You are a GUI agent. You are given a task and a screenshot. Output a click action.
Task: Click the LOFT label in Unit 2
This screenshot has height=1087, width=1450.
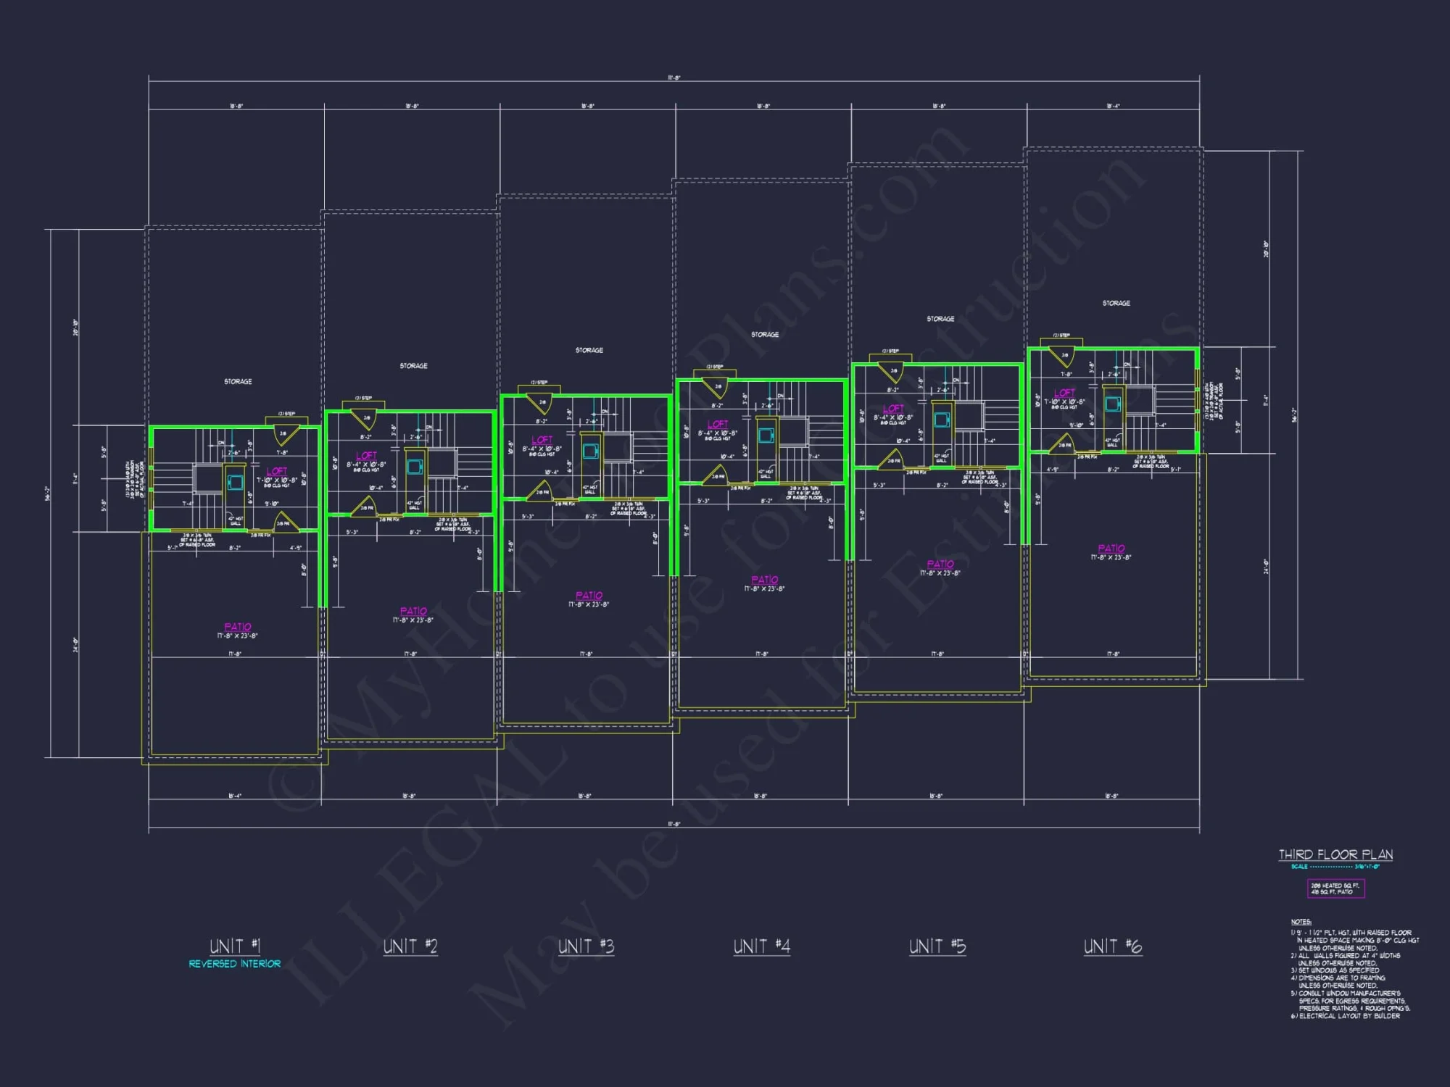[366, 456]
